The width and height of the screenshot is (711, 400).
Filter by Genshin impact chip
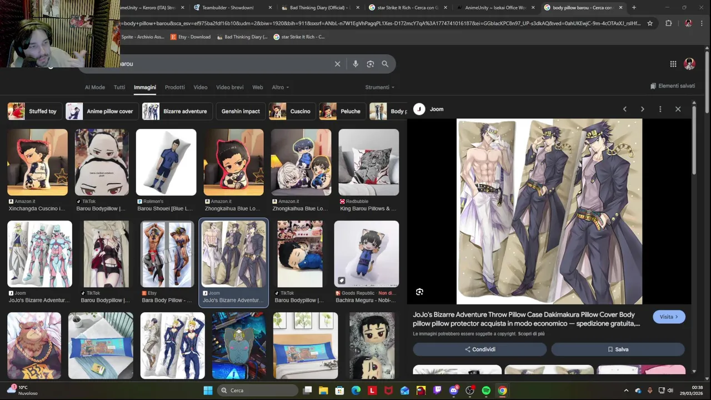pos(241,111)
